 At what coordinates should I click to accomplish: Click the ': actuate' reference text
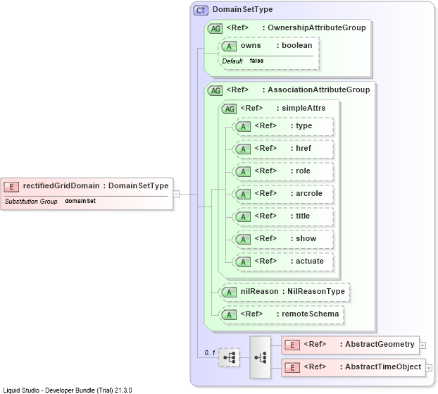coord(307,261)
